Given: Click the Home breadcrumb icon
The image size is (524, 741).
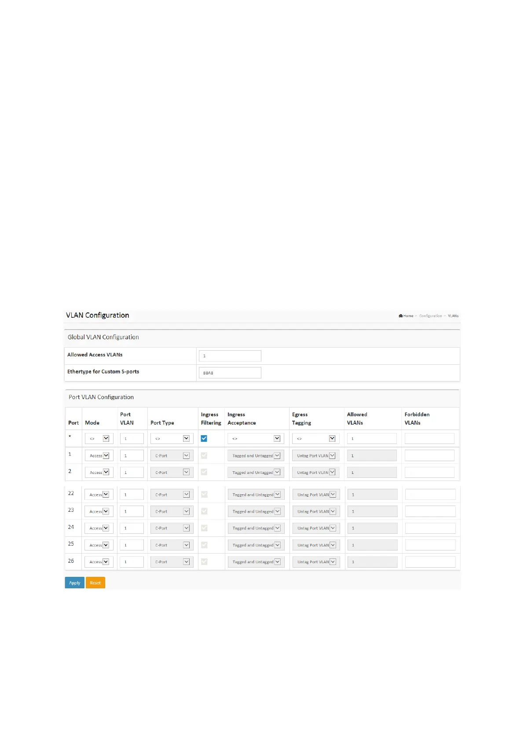Looking at the screenshot, I should pos(401,316).
